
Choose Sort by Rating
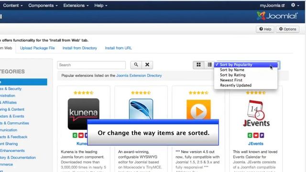click(x=246, y=75)
